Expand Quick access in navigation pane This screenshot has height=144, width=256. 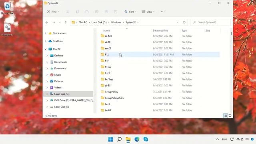coord(46,33)
